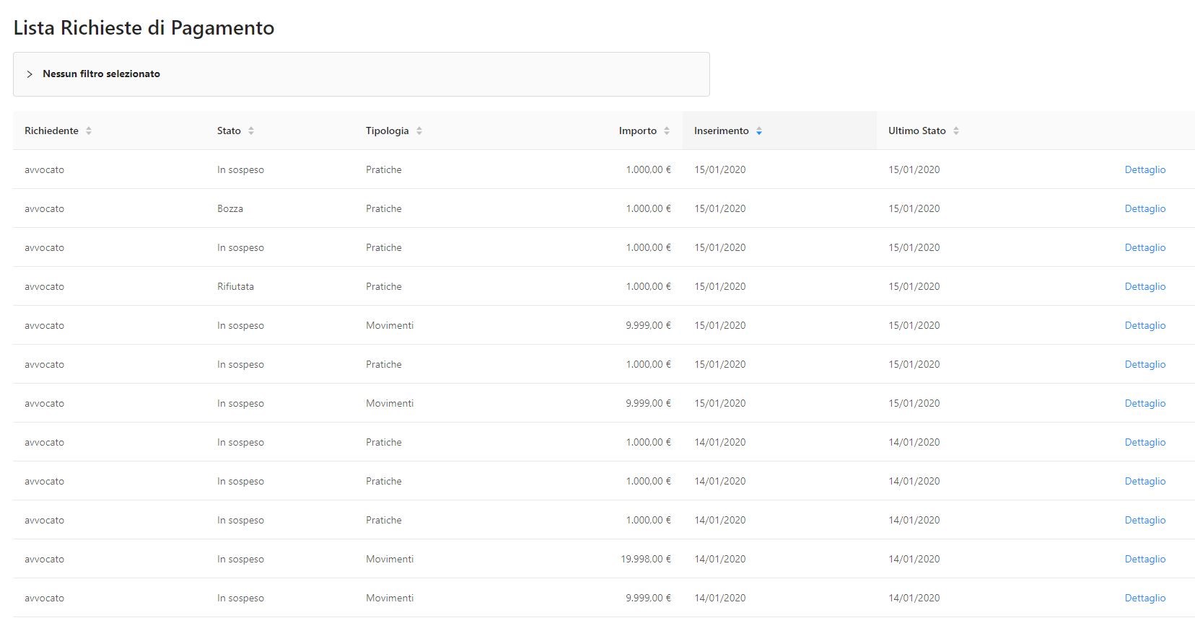Click the 19.998,00 € amount cell

(645, 559)
